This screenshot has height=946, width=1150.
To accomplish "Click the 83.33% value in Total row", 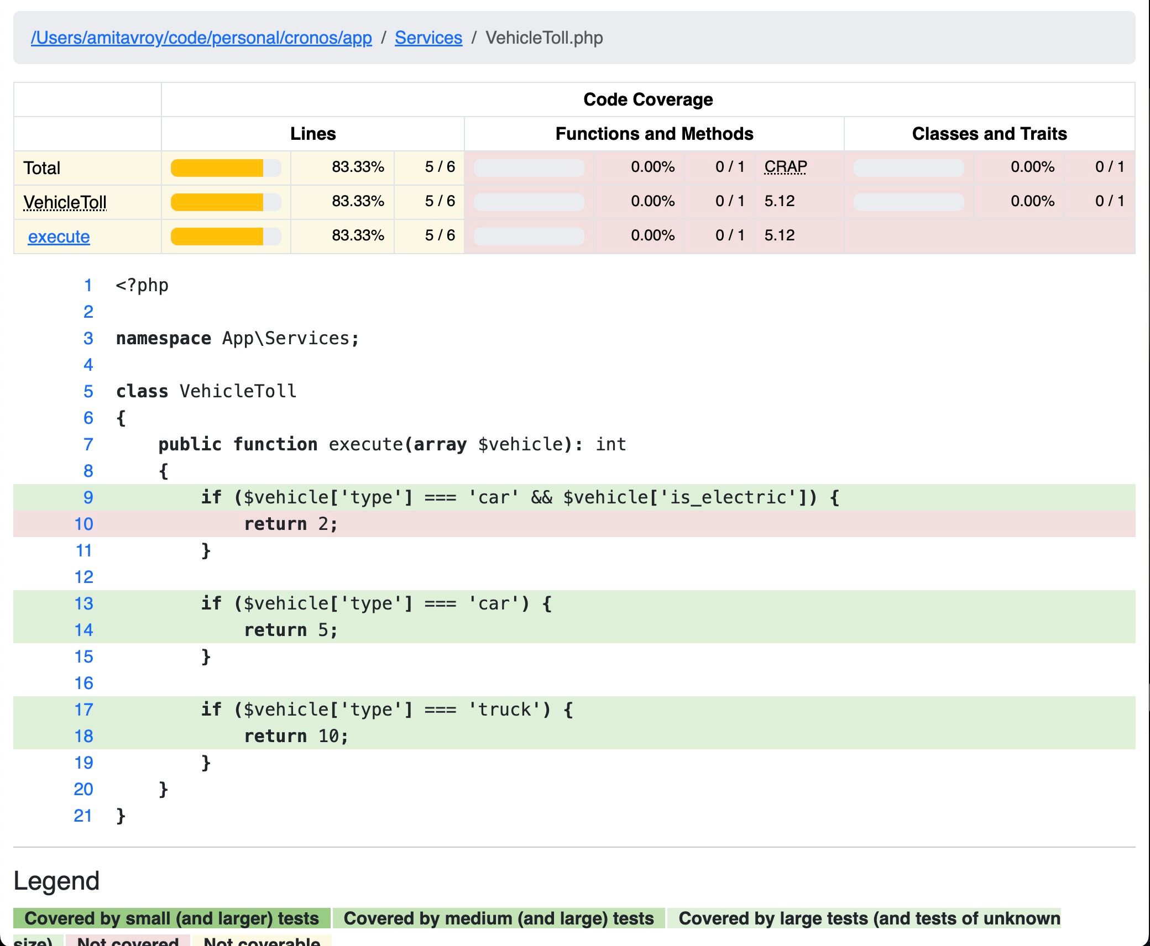I will (358, 167).
